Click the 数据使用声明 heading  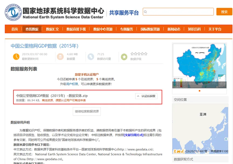pyautogui.click(x=20, y=123)
